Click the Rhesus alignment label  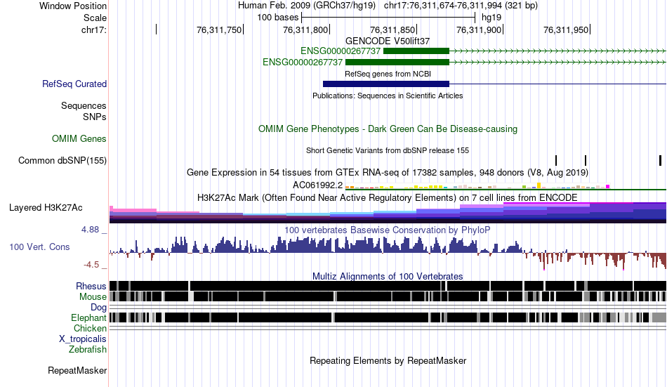click(91, 286)
